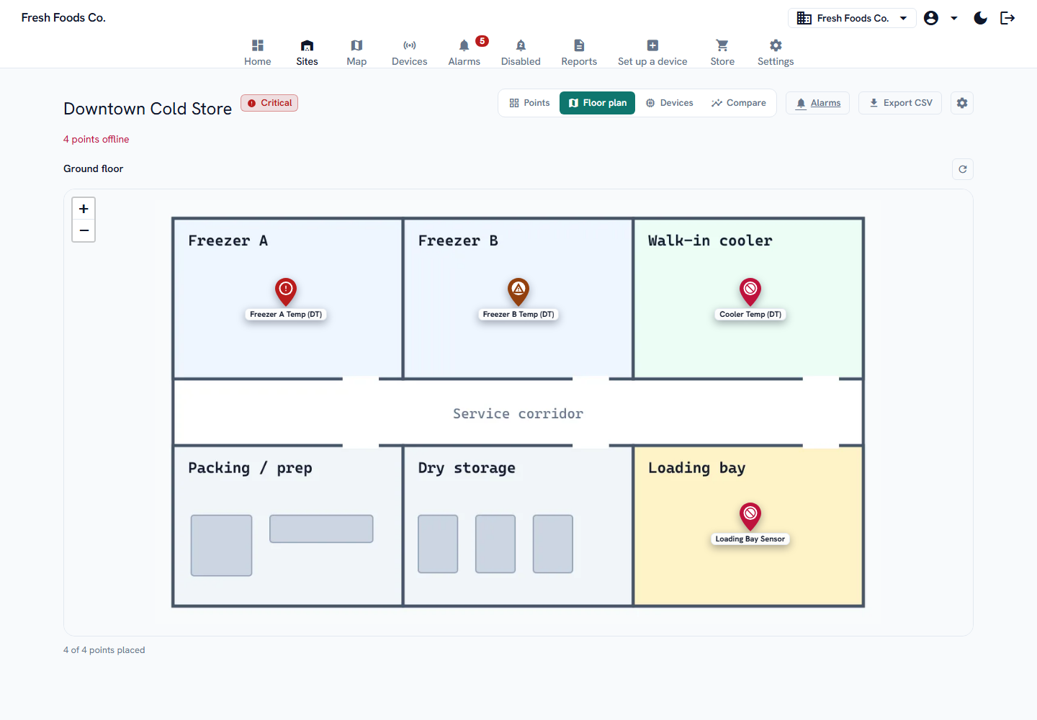Screen dimensions: 1037x720
Task: Click the 4 points offline text
Action: coord(96,140)
